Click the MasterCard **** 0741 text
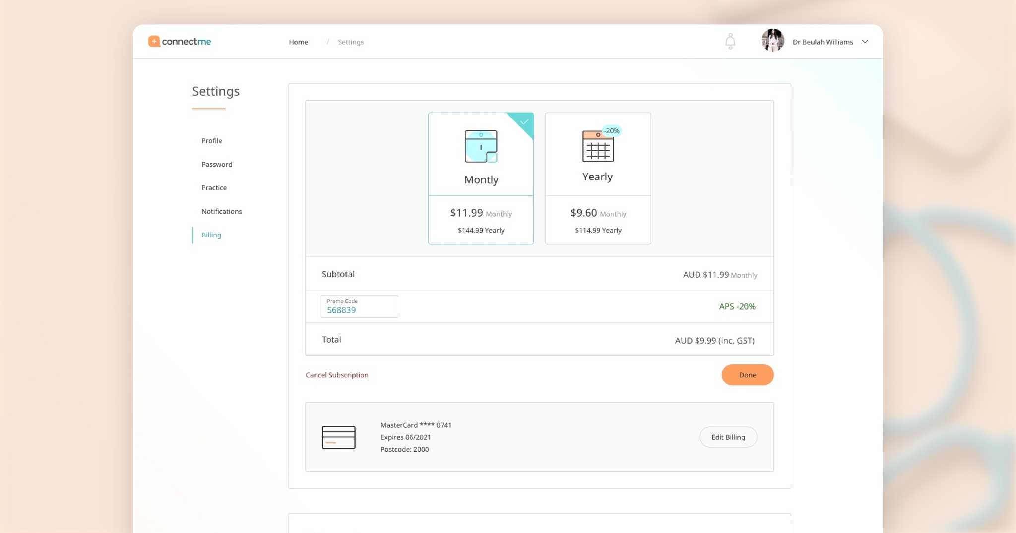Screen dimensions: 1016x533 point(416,425)
